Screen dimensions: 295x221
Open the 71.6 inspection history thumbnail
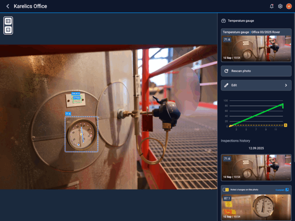point(256,167)
